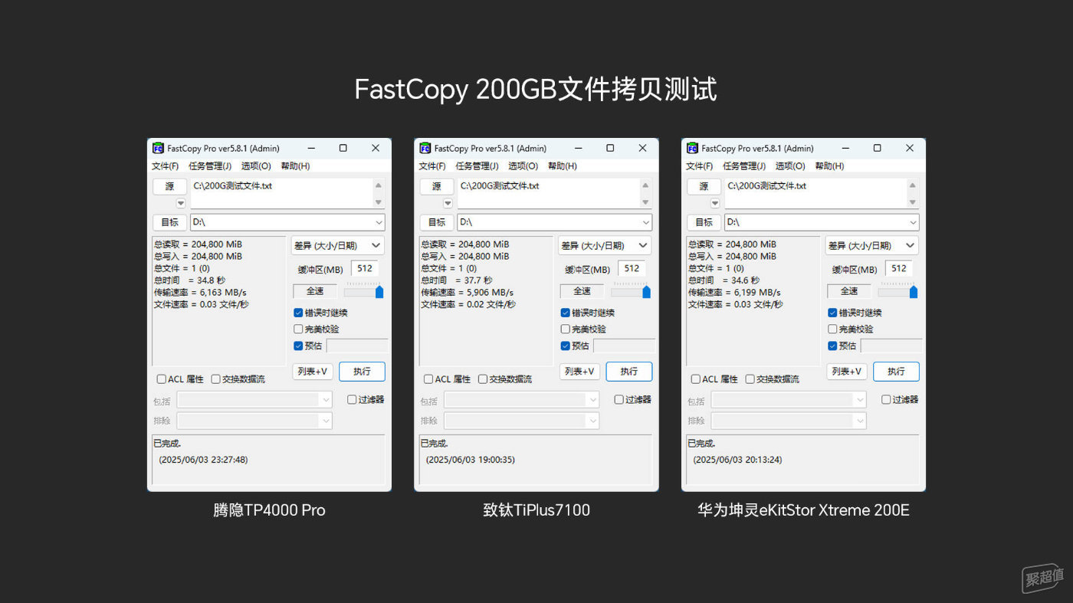Open 文件(F) menu in TP4000 Pro window
The image size is (1073, 603).
(x=166, y=165)
